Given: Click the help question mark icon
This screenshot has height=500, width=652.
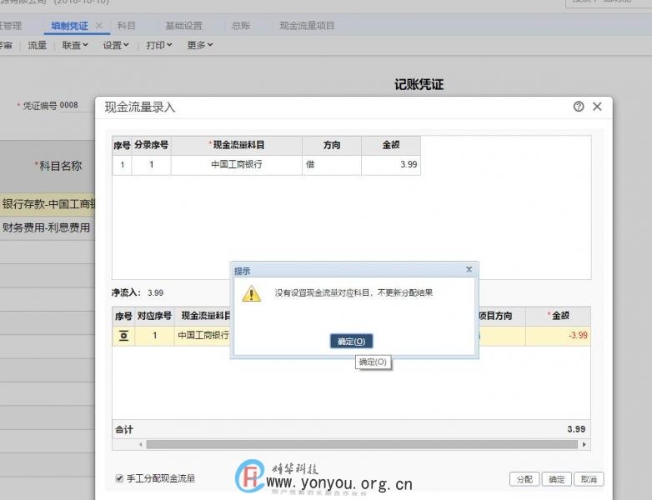Looking at the screenshot, I should click(579, 107).
